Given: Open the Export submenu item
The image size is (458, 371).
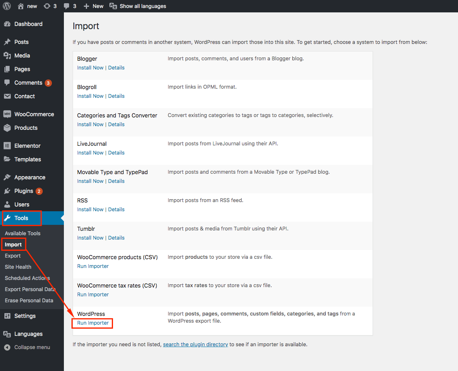Looking at the screenshot, I should pyautogui.click(x=13, y=256).
